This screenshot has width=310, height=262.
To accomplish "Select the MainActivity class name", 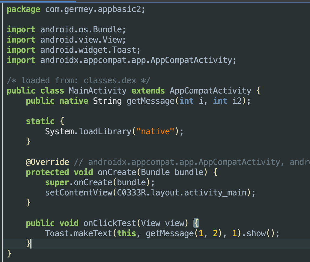I will pos(97,91).
